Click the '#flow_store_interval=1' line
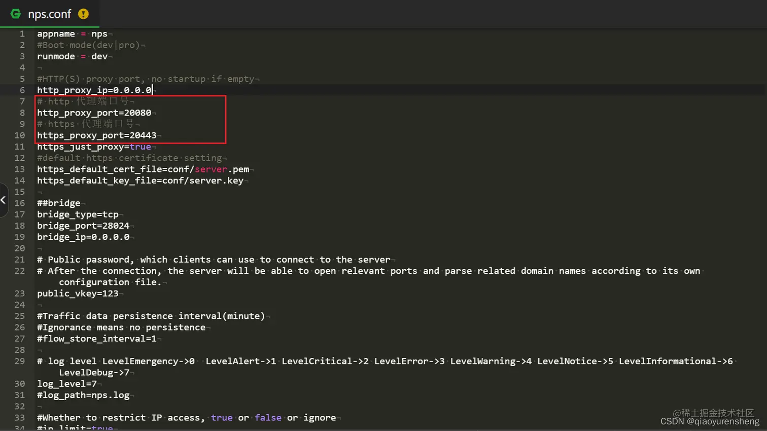The height and width of the screenshot is (431, 767). click(x=97, y=339)
